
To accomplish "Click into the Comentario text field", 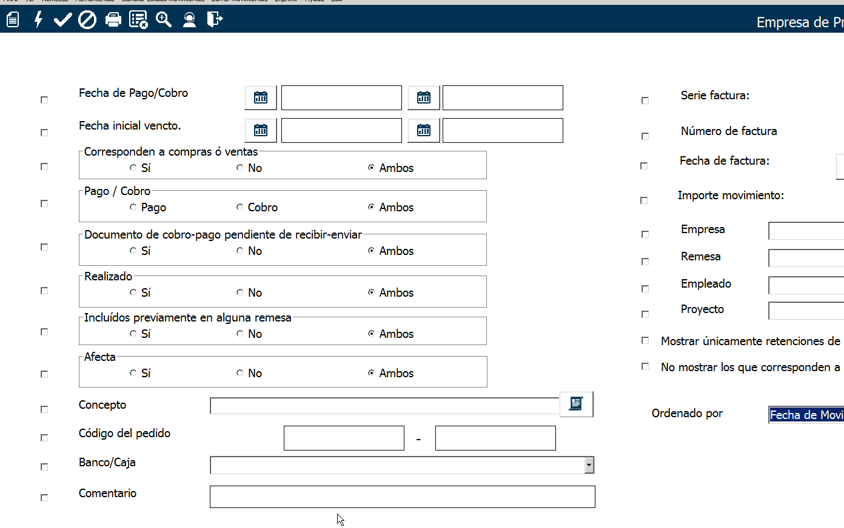I will 402,497.
